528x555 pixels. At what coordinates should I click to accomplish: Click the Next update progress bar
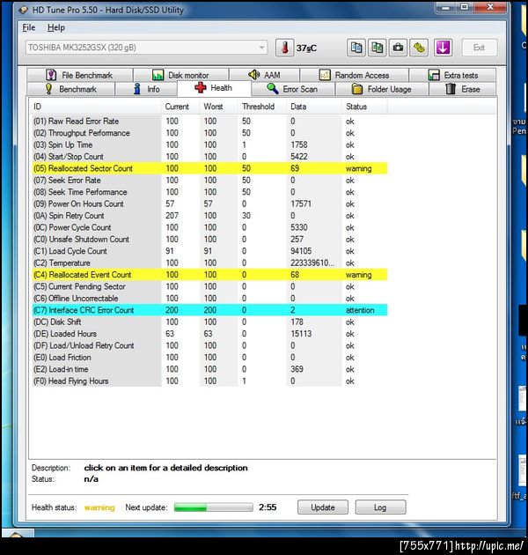213,507
